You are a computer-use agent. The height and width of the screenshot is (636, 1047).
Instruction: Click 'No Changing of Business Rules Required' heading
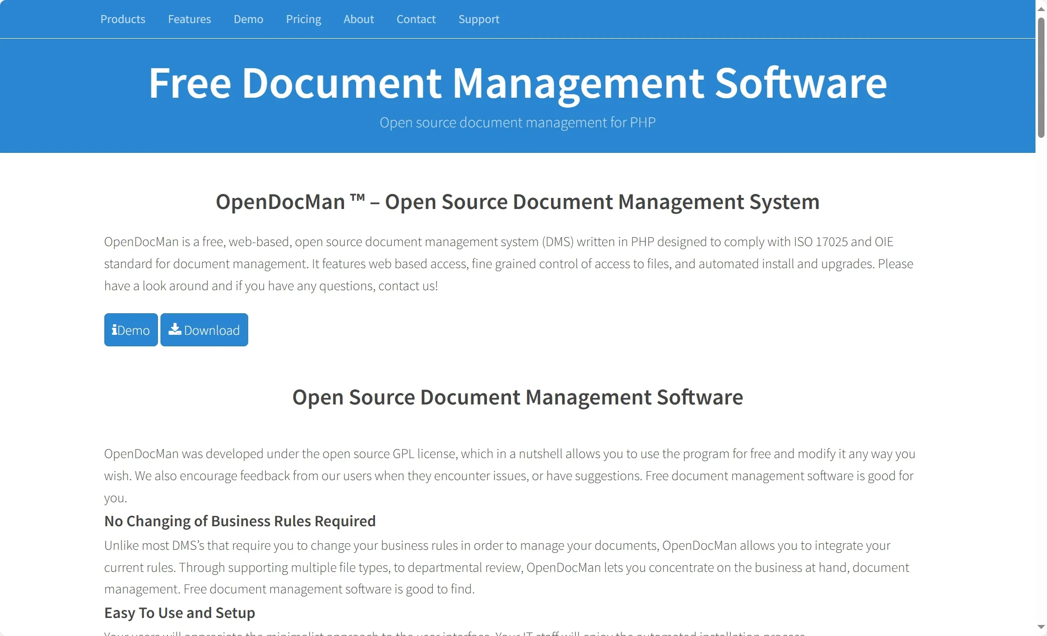point(240,521)
